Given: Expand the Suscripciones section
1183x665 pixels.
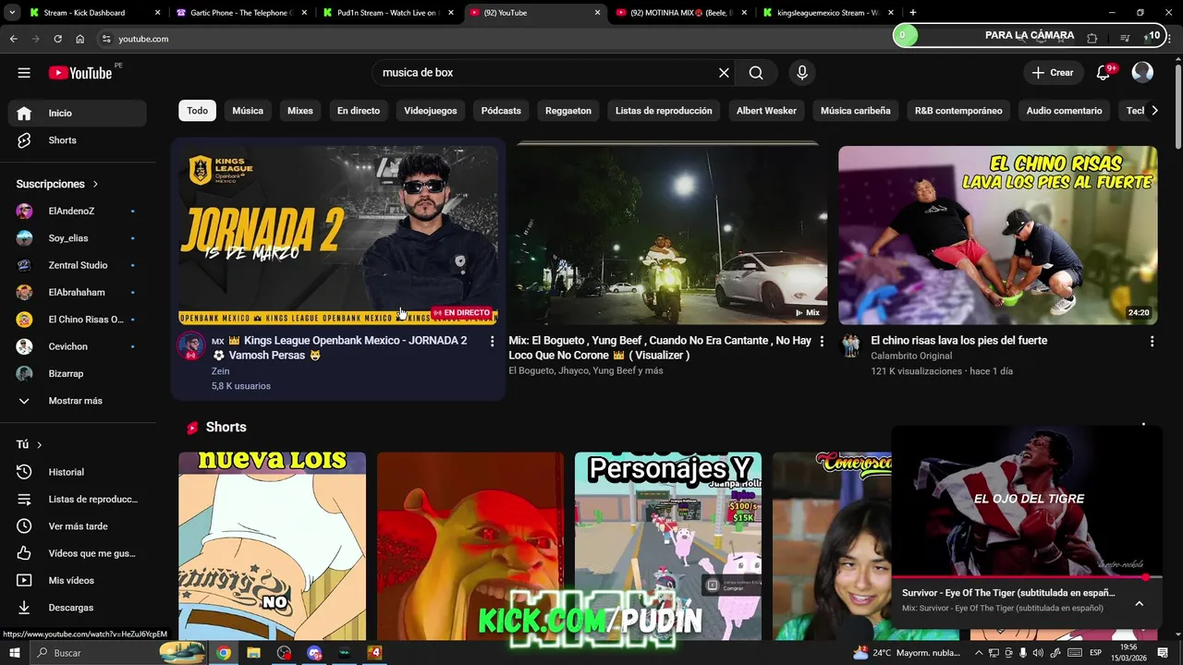Looking at the screenshot, I should pos(57,184).
